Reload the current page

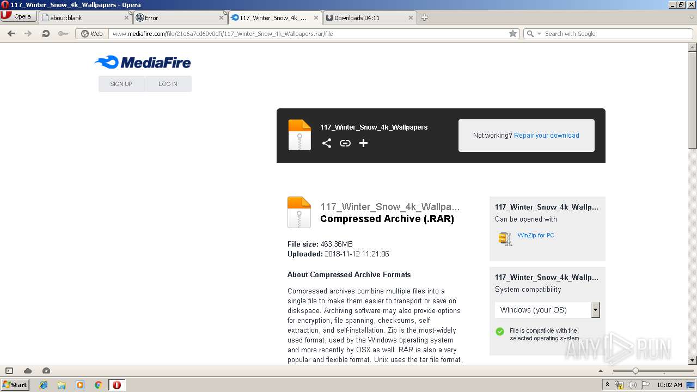point(46,33)
